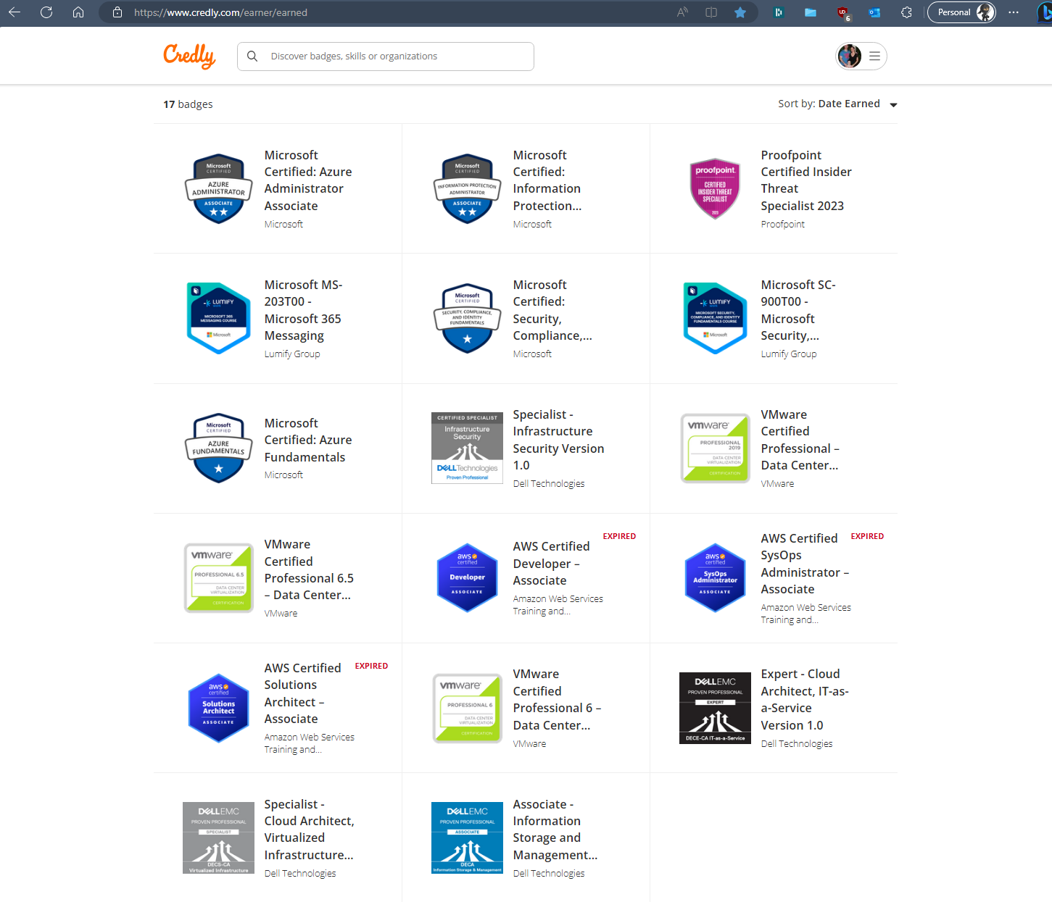Open VMware Certified Professional 6.5 link
Image resolution: width=1052 pixels, height=923 pixels.
coord(308,569)
